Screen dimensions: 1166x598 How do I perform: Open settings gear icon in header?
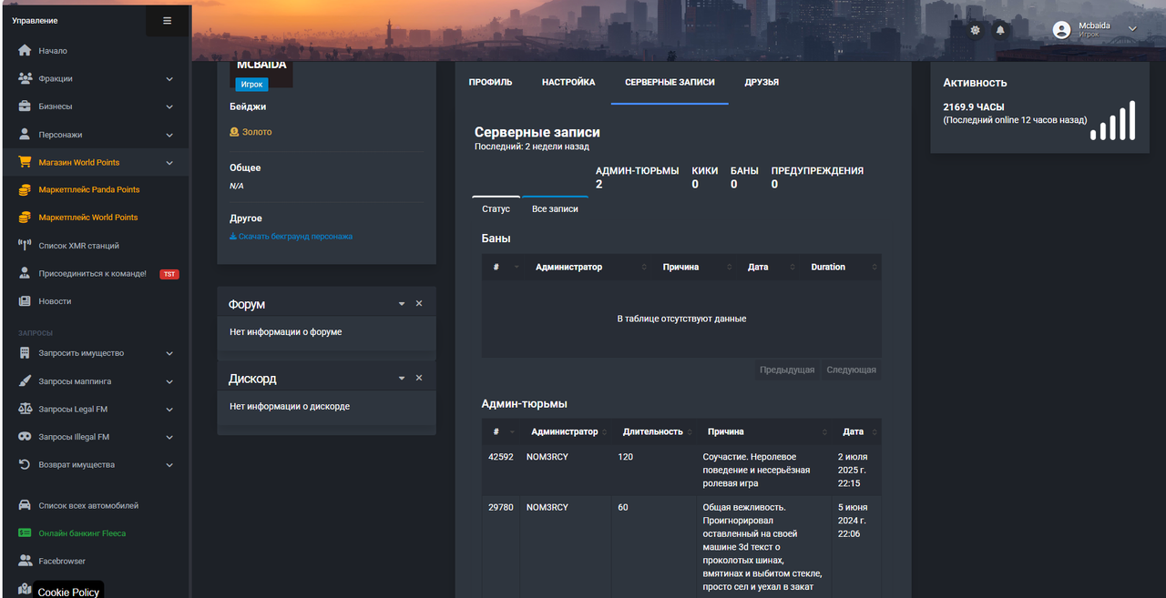click(x=976, y=30)
